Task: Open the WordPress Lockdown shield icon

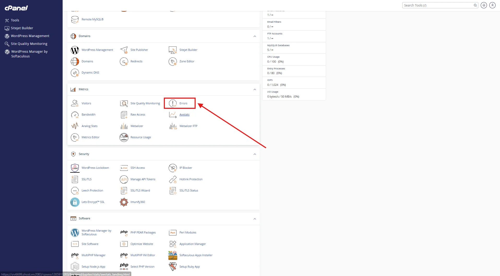Action: pyautogui.click(x=75, y=168)
